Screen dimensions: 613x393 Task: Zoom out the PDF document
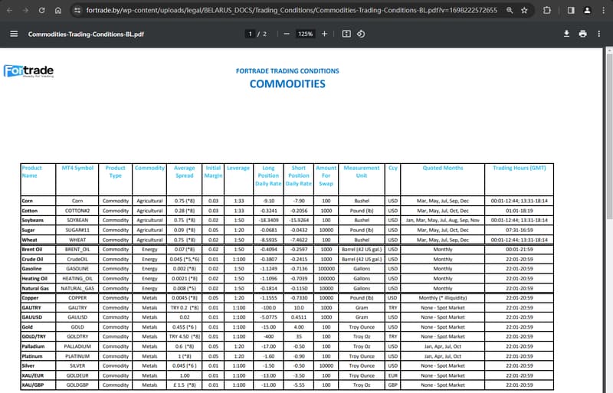pyautogui.click(x=287, y=34)
